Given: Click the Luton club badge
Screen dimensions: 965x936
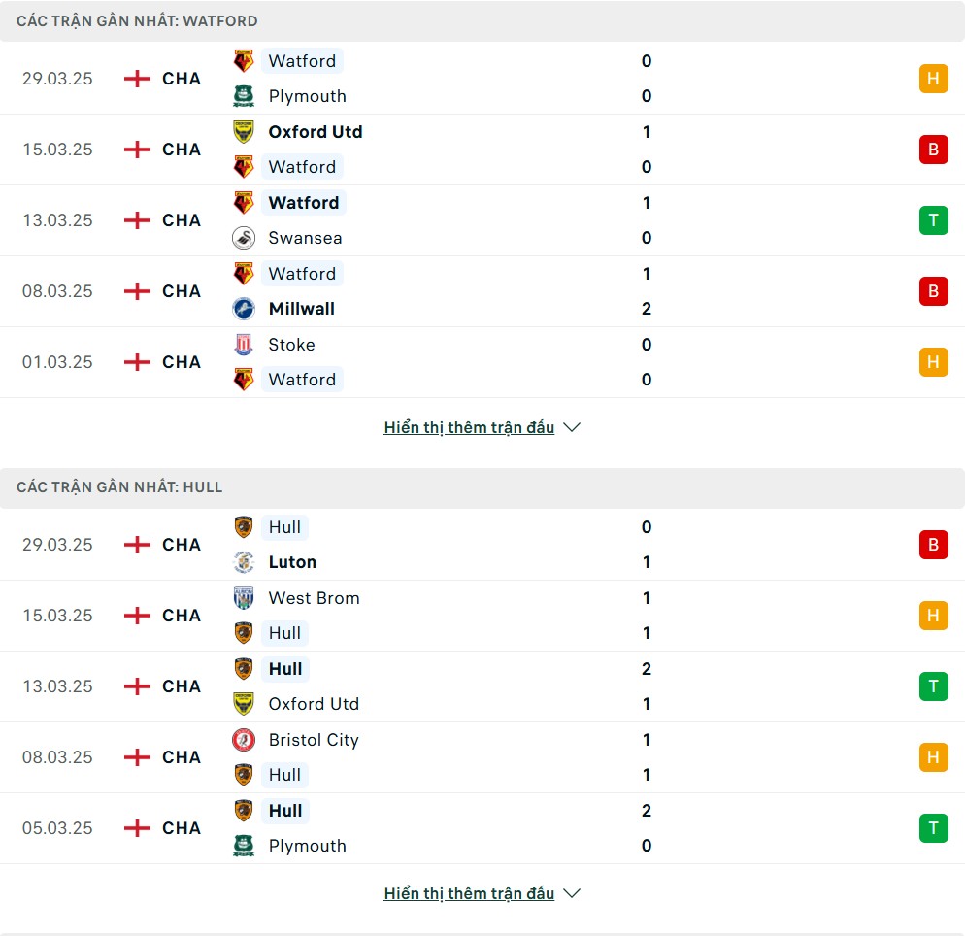Looking at the screenshot, I should point(244,562).
